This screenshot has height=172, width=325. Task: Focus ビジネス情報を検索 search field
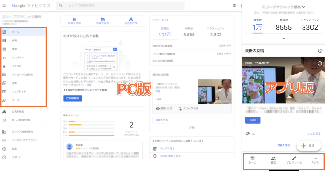[x=120, y=6]
